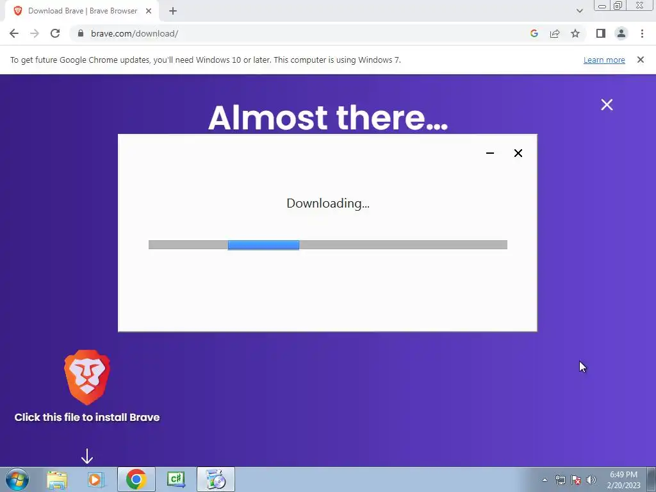Restore down the Chrome window
The height and width of the screenshot is (492, 656).
[618, 5]
